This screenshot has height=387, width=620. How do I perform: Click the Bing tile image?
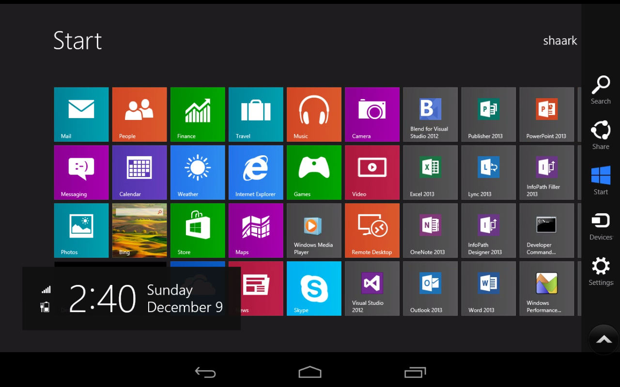139,230
